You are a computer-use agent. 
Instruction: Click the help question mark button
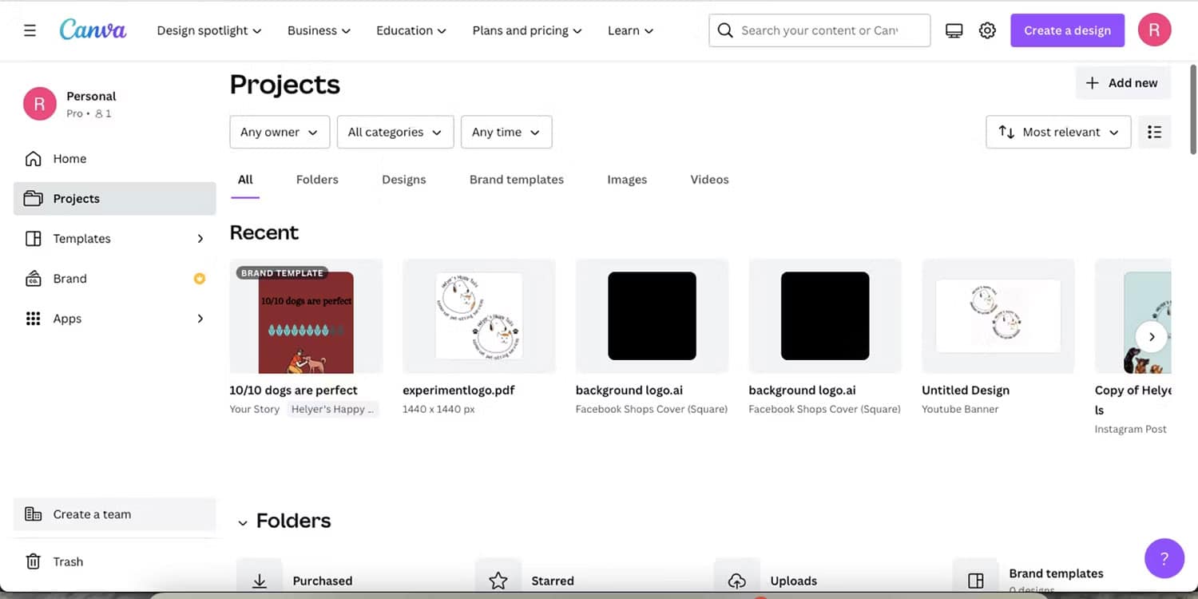coord(1164,558)
